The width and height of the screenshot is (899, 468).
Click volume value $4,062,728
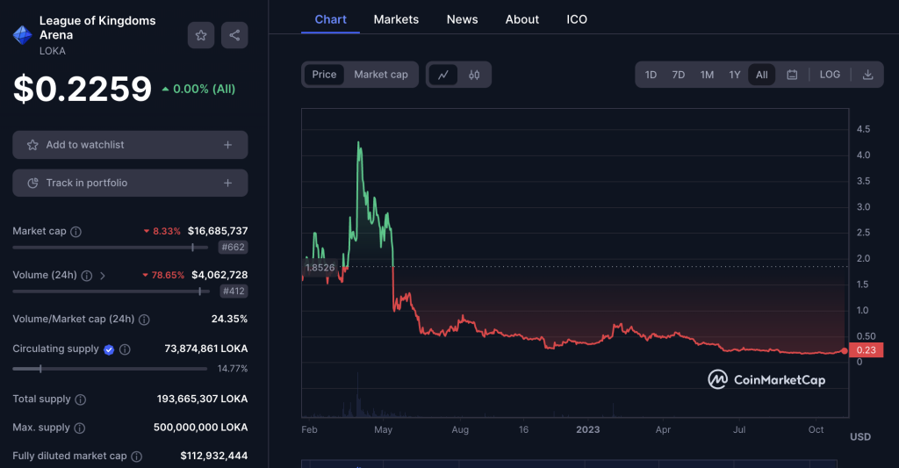[x=219, y=276]
